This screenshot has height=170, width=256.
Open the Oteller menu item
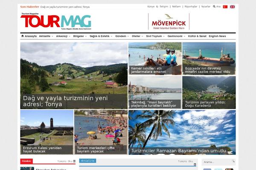coord(136,36)
